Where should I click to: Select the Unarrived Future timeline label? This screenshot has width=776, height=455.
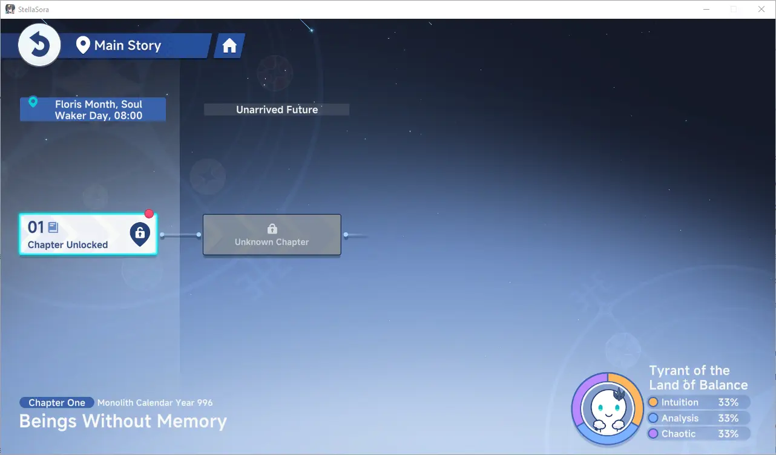pos(277,110)
